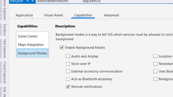173x97 pixels.
Task: Open the Toolbox side panel
Action: pyautogui.click(x=4, y=30)
